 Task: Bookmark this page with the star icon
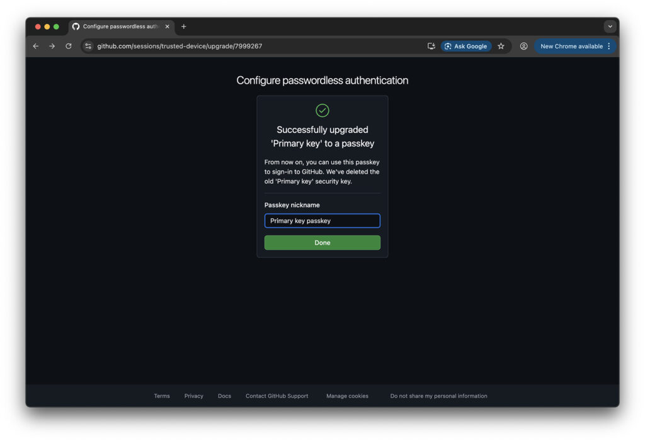[x=501, y=46]
